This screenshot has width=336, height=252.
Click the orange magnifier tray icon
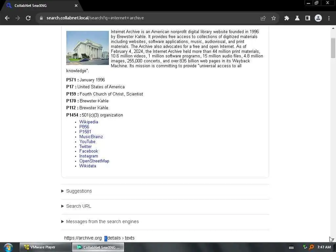pos(311,247)
